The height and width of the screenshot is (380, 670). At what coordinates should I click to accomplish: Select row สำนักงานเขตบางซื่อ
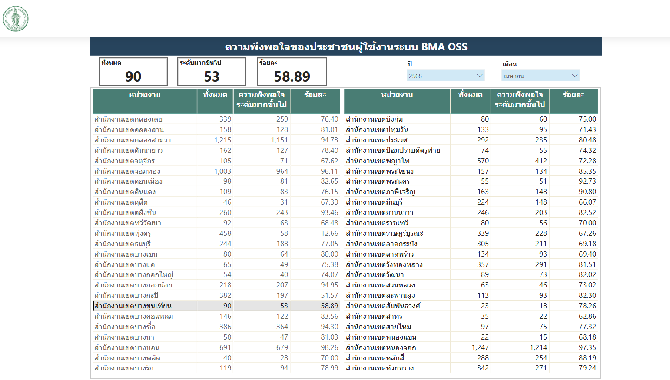pos(216,327)
